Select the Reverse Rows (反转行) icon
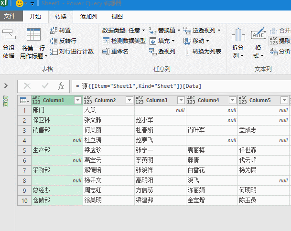 coord(54,41)
